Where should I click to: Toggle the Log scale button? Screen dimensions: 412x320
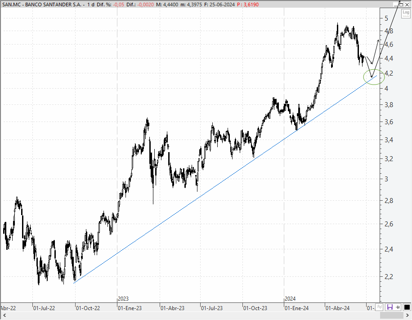[x=406, y=13]
